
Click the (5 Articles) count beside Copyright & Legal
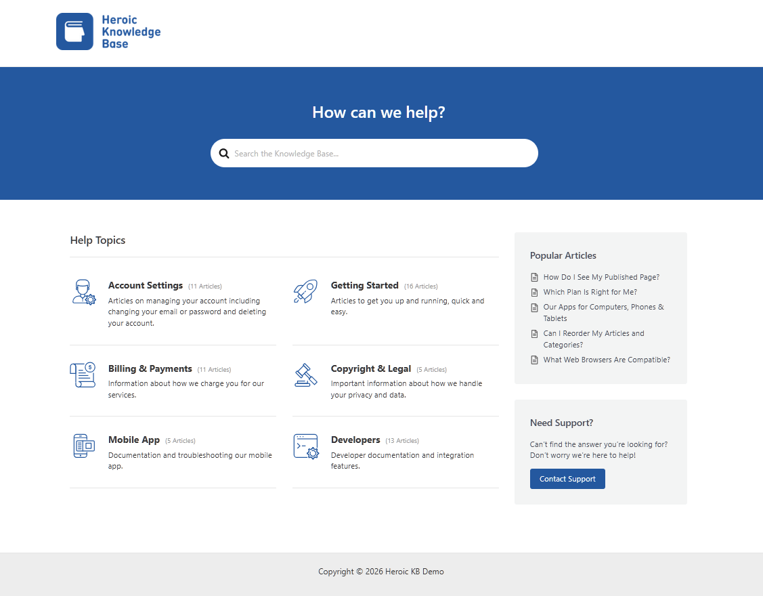coord(432,370)
